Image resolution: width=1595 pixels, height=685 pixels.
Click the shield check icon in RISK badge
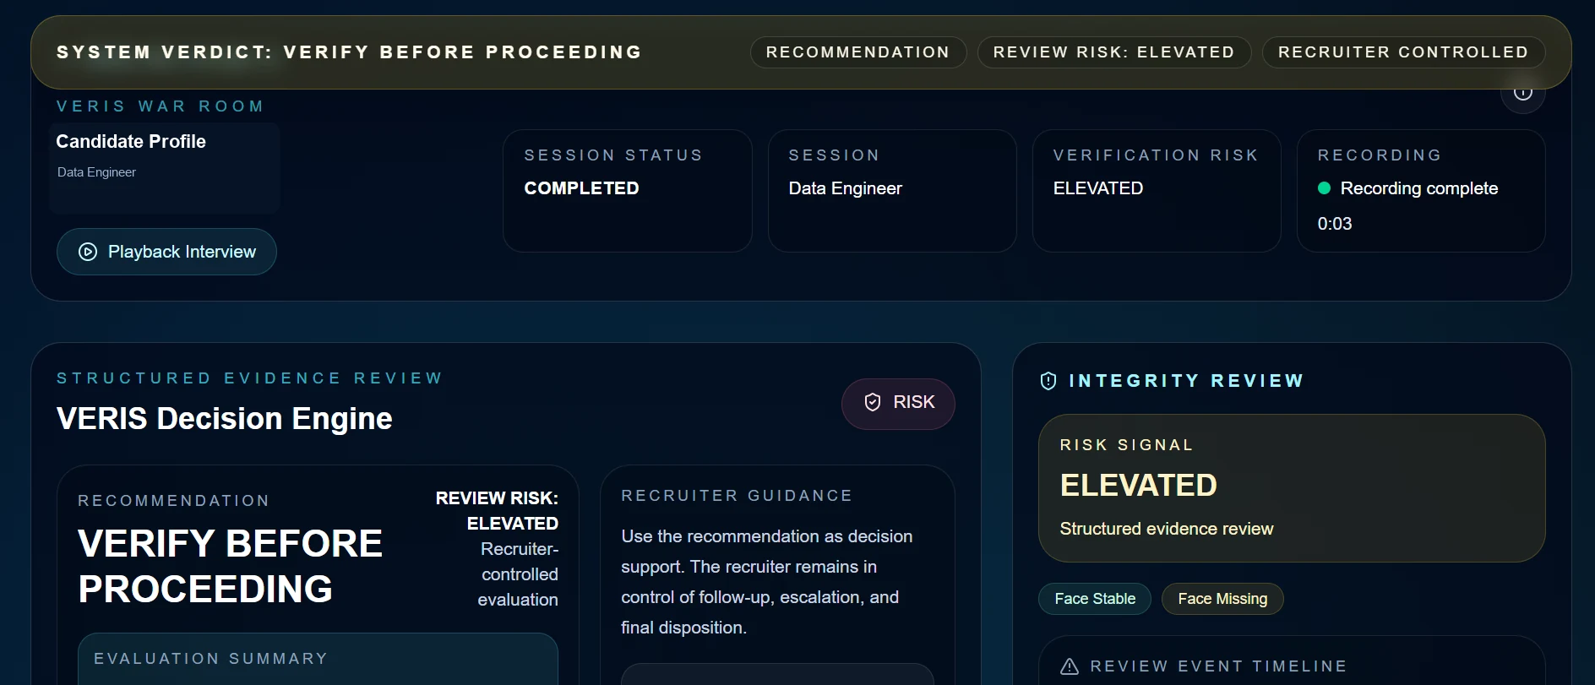point(873,402)
